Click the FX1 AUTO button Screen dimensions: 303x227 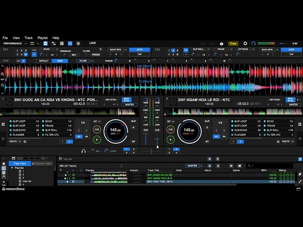coord(140,50)
